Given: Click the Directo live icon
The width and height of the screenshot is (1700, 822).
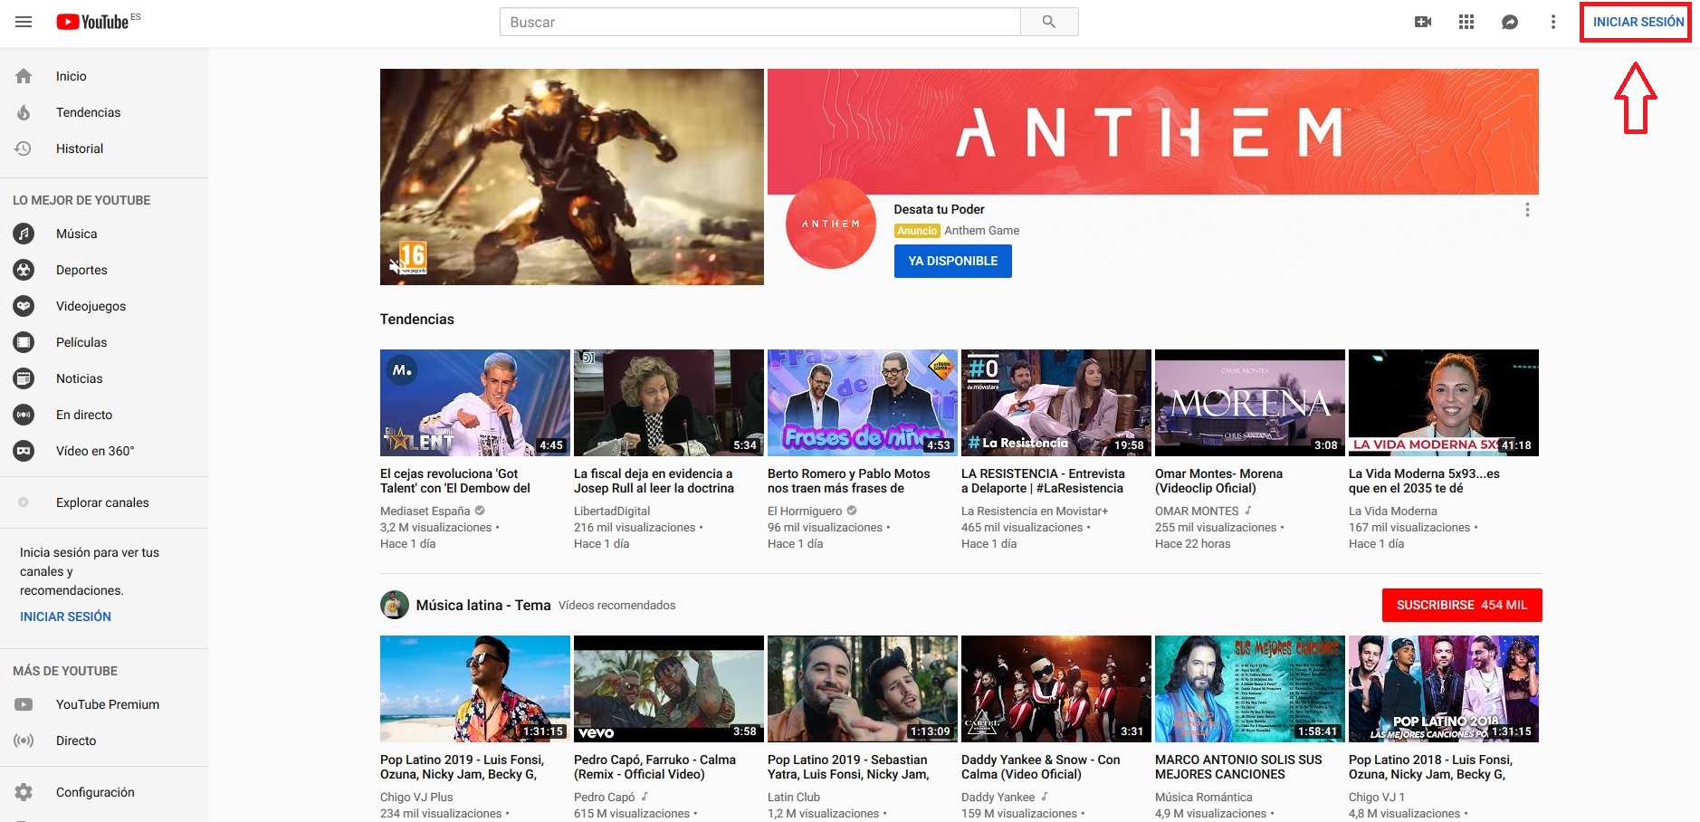Looking at the screenshot, I should point(24,741).
